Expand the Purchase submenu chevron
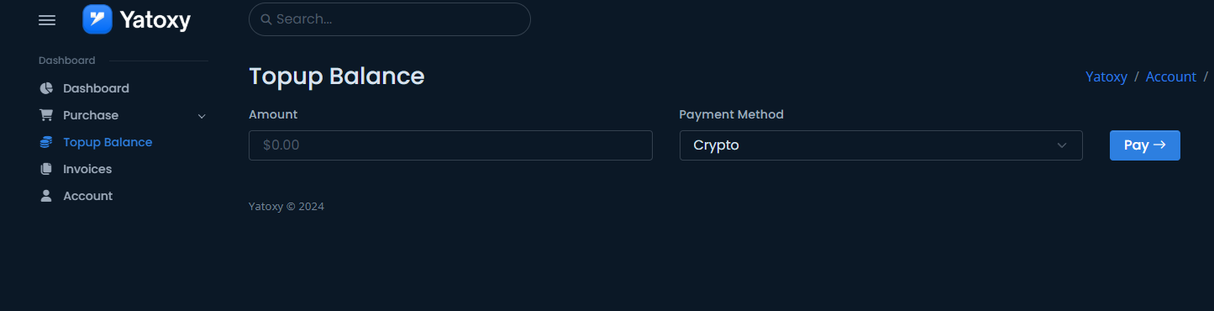Viewport: 1214px width, 311px height. click(x=202, y=116)
